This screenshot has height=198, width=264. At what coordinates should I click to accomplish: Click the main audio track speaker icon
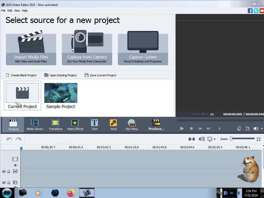point(16,165)
